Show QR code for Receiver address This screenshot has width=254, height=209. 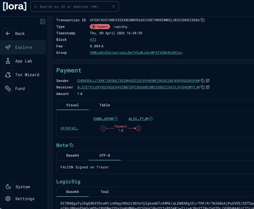(208, 87)
